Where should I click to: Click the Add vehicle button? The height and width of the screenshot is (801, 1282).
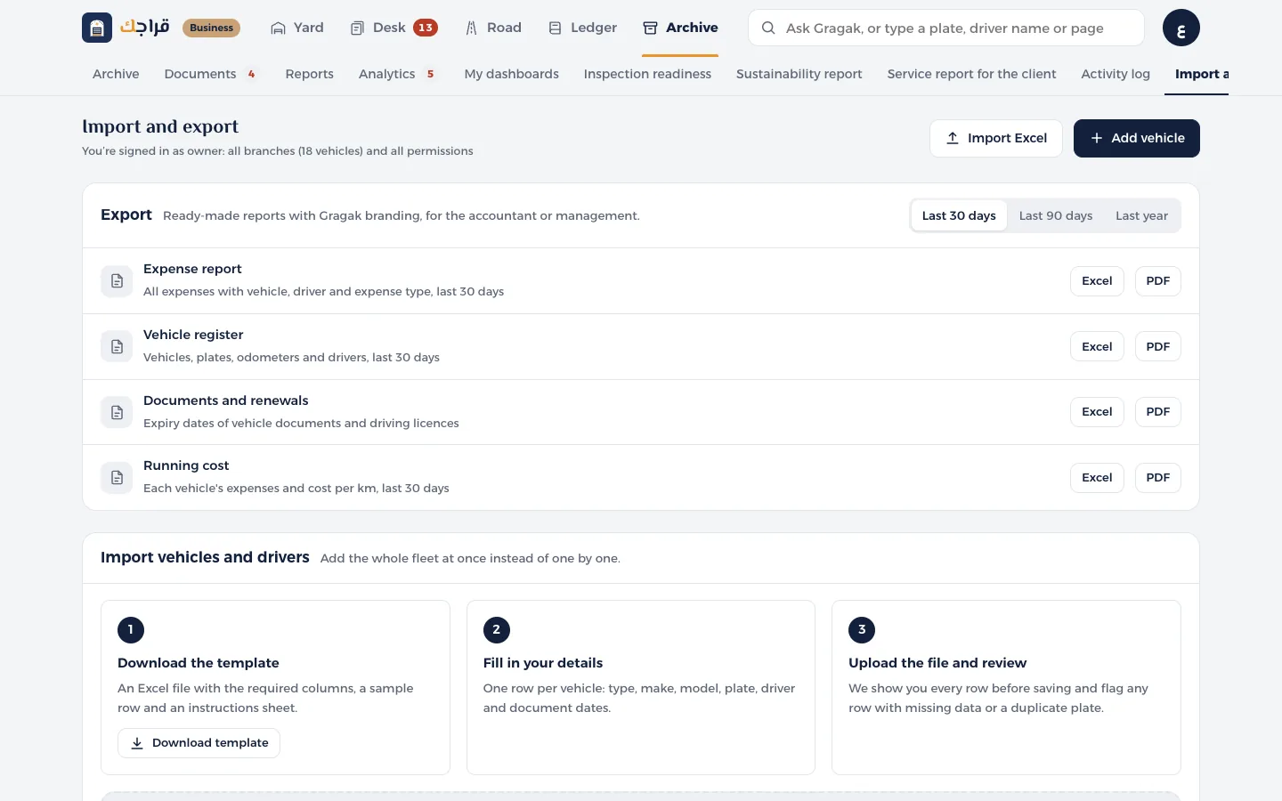(1136, 138)
